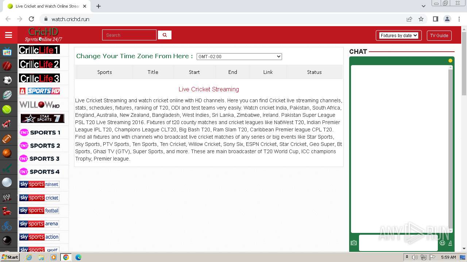
Task: Open CricLife 3 channel
Action: (39, 78)
